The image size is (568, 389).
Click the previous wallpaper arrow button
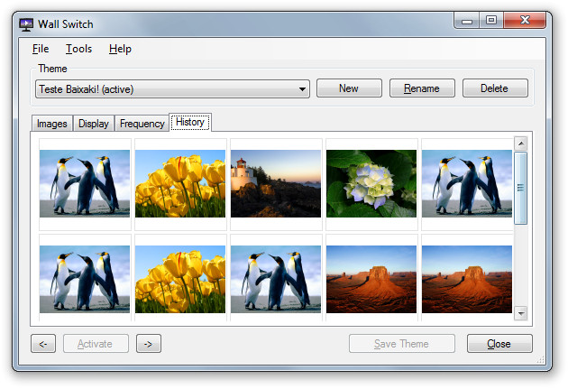click(x=43, y=343)
